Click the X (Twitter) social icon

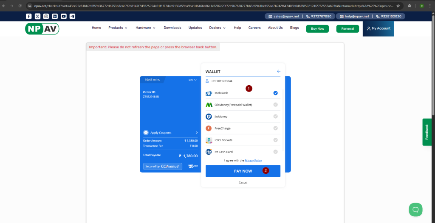coord(37,16)
